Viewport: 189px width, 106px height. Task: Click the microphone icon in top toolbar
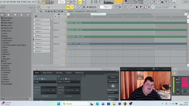coord(154,2)
